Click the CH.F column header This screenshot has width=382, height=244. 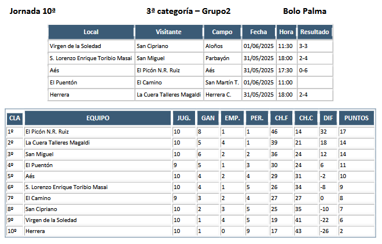281,118
